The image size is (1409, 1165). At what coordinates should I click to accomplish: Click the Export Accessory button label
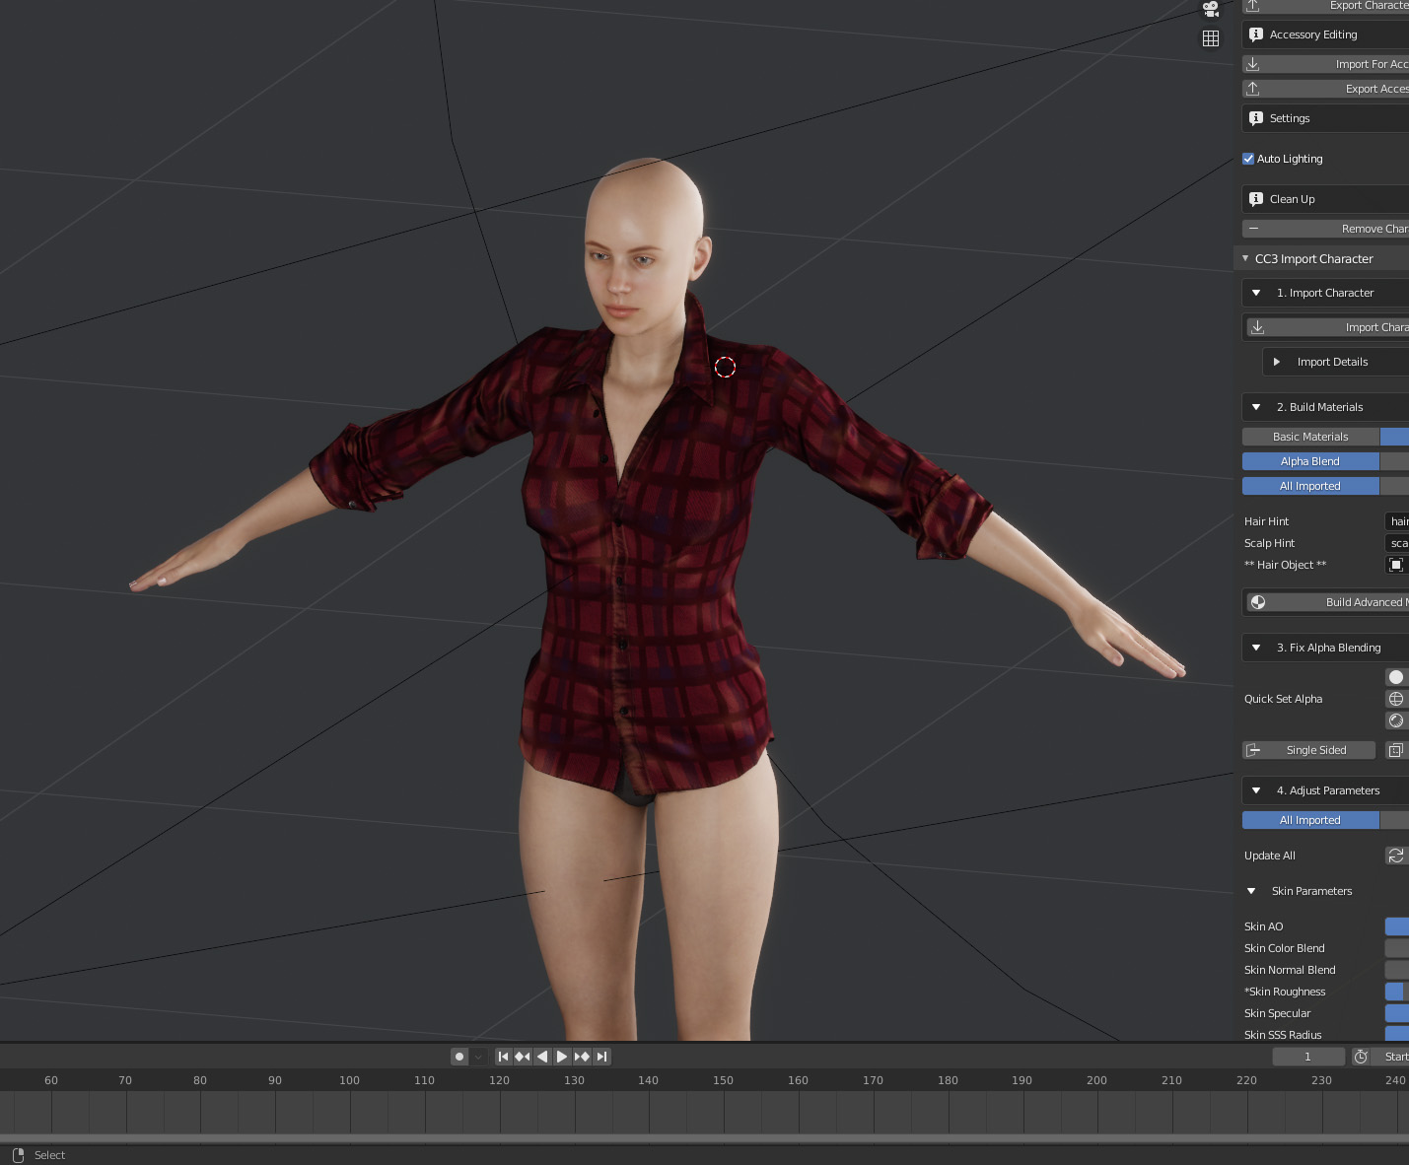point(1376,89)
